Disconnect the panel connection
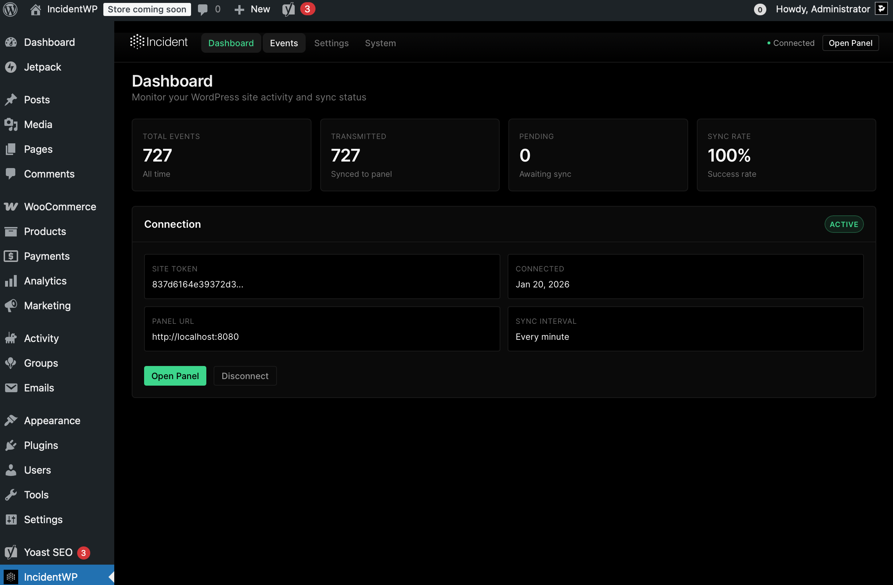The width and height of the screenshot is (893, 585). pyautogui.click(x=245, y=375)
